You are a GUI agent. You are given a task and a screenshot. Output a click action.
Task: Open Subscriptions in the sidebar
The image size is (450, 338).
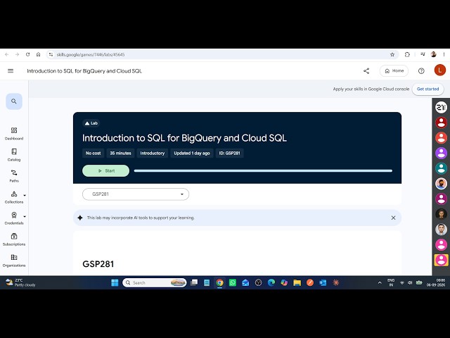click(14, 239)
